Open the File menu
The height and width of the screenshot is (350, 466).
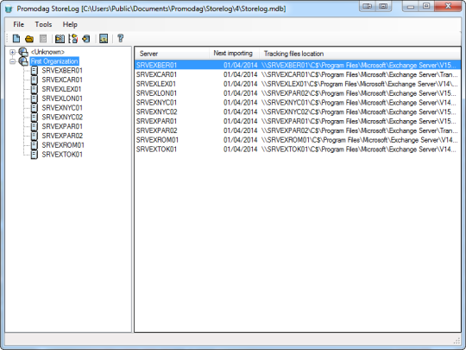[x=18, y=24]
